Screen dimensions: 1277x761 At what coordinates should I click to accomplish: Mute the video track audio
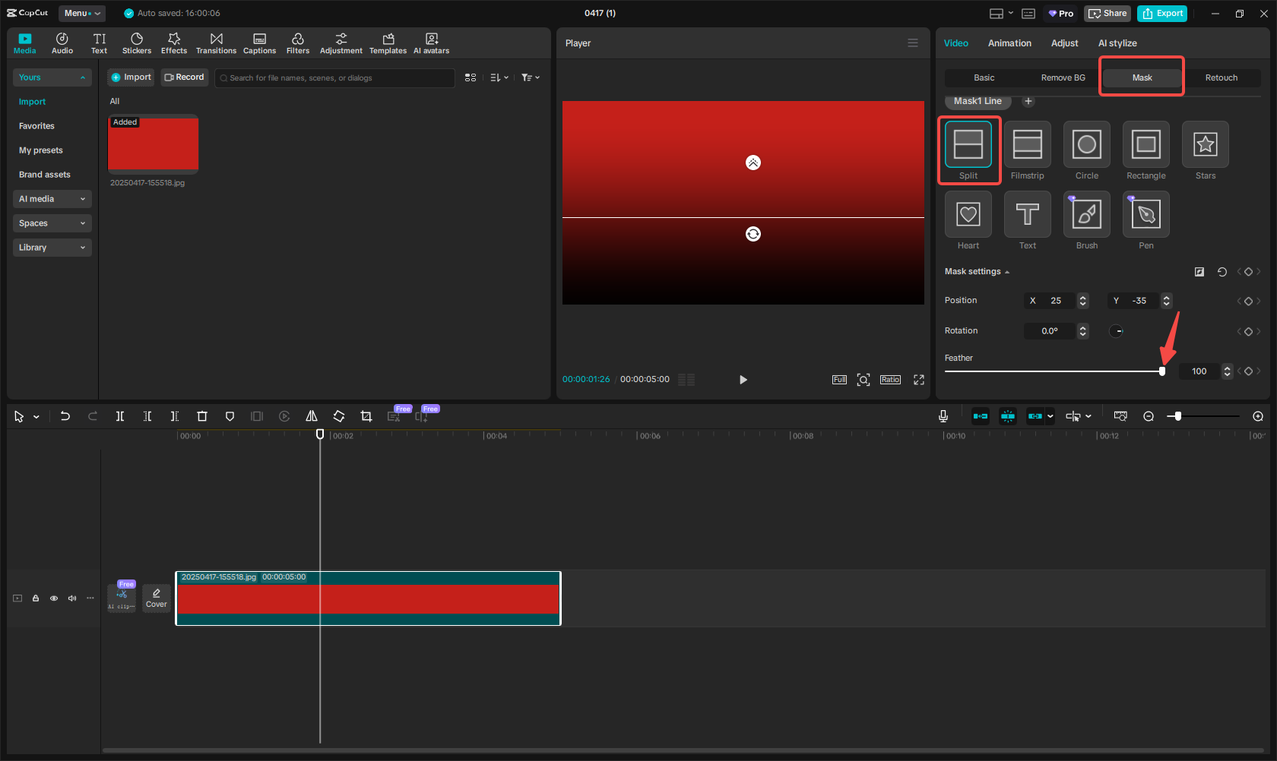72,598
